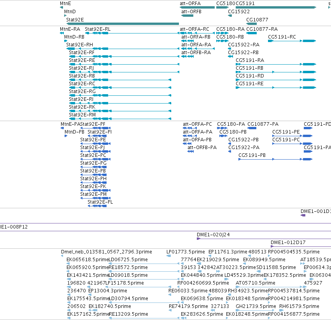331x320 pixels.
Task: Click cDNA EK182740.5prime
Action: tap(93, 310)
